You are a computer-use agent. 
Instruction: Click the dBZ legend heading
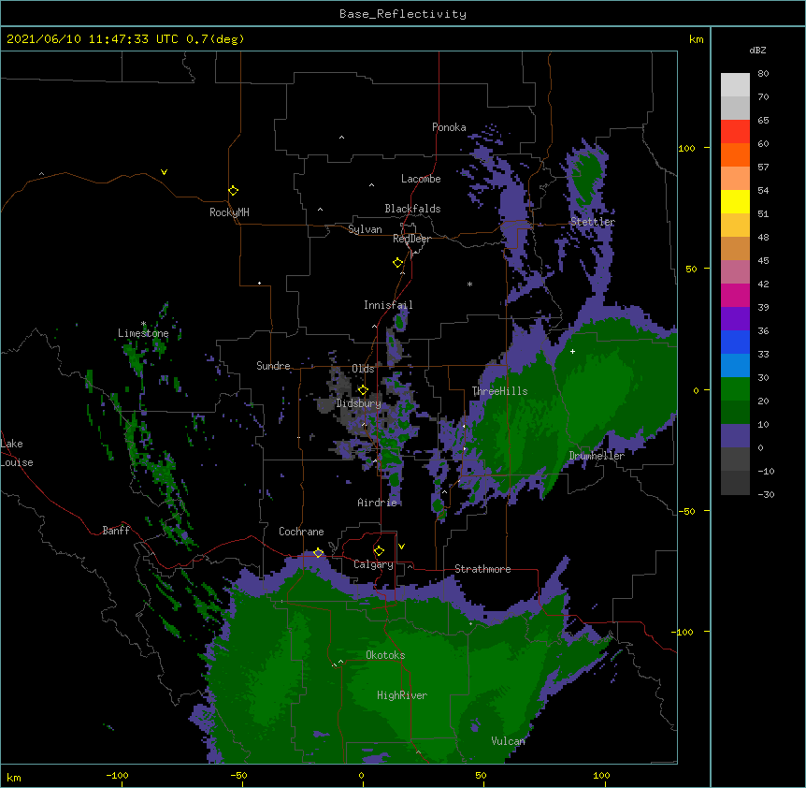click(757, 51)
